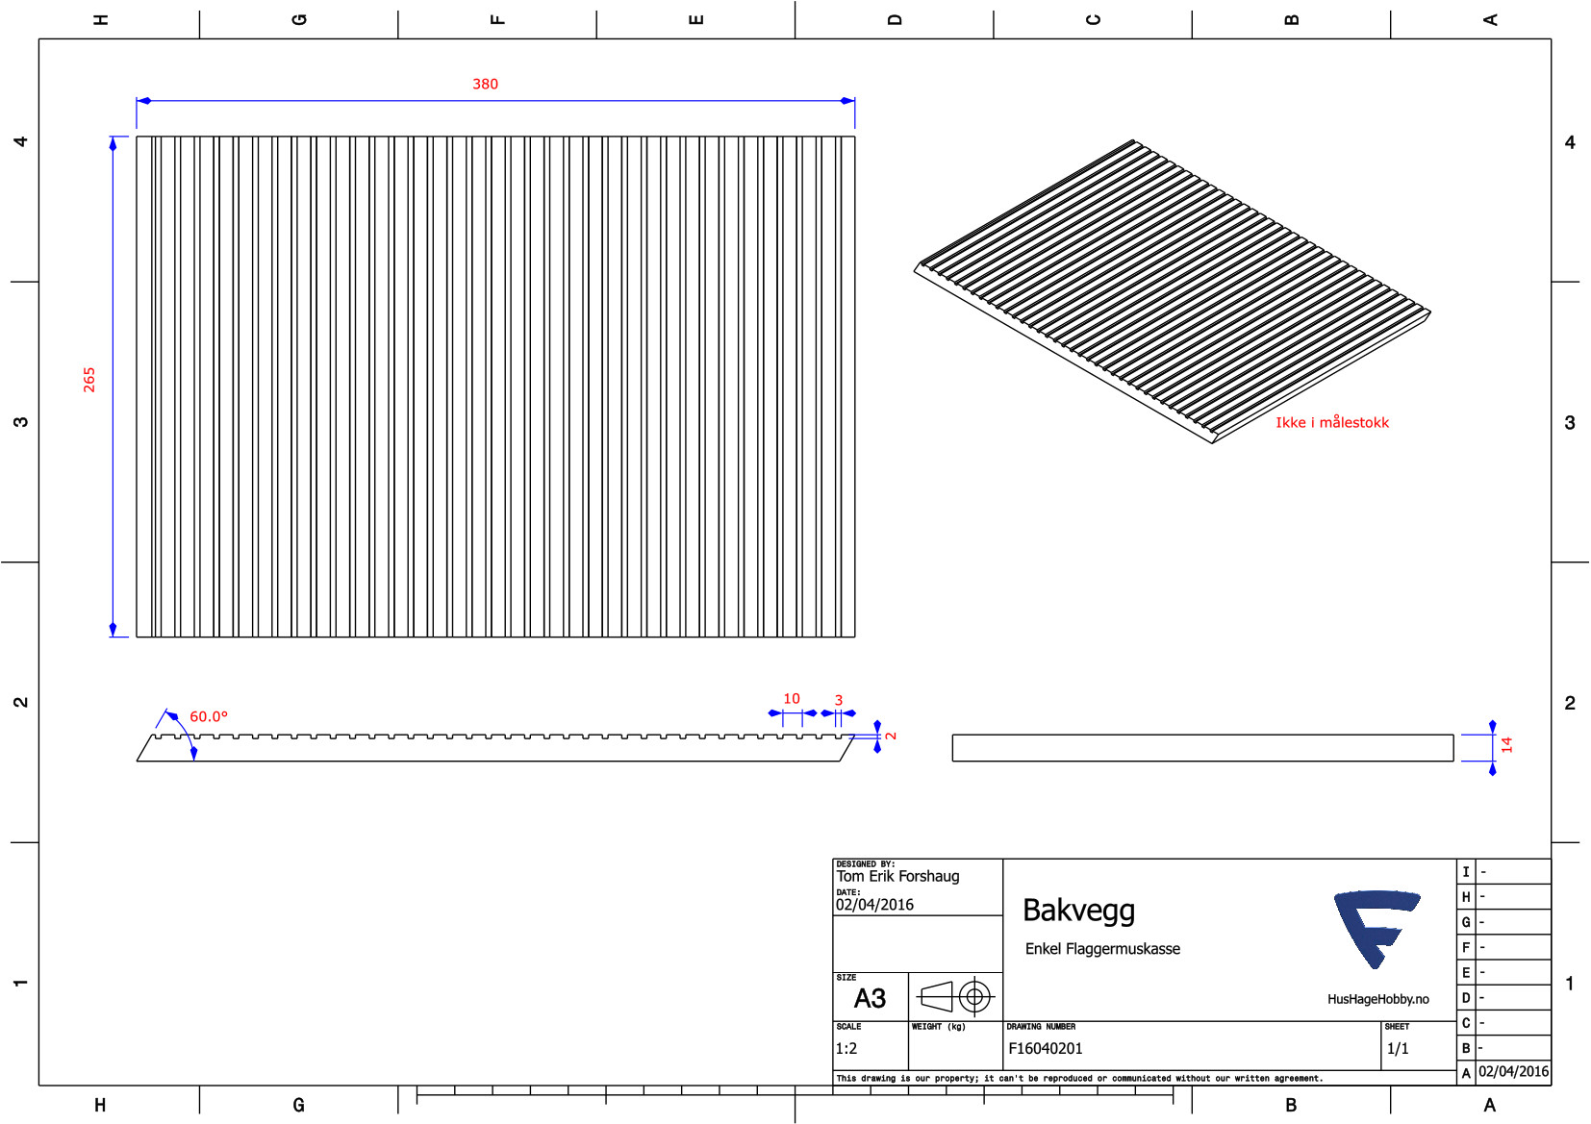Click revision row 'C' in the revision table
1591x1124 pixels.
tap(1504, 1022)
